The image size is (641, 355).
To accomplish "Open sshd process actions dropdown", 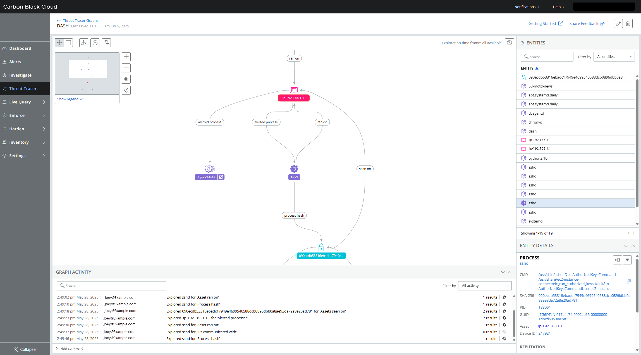I will [627, 260].
